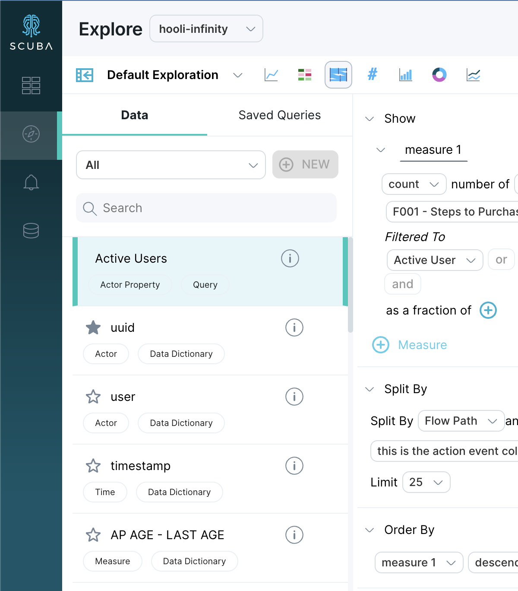Collapse the measure 1 expander
The image size is (518, 591).
tap(381, 150)
